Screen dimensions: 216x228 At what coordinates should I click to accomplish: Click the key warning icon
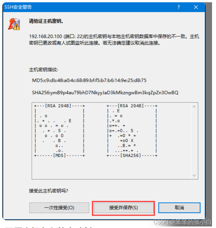(x=14, y=24)
